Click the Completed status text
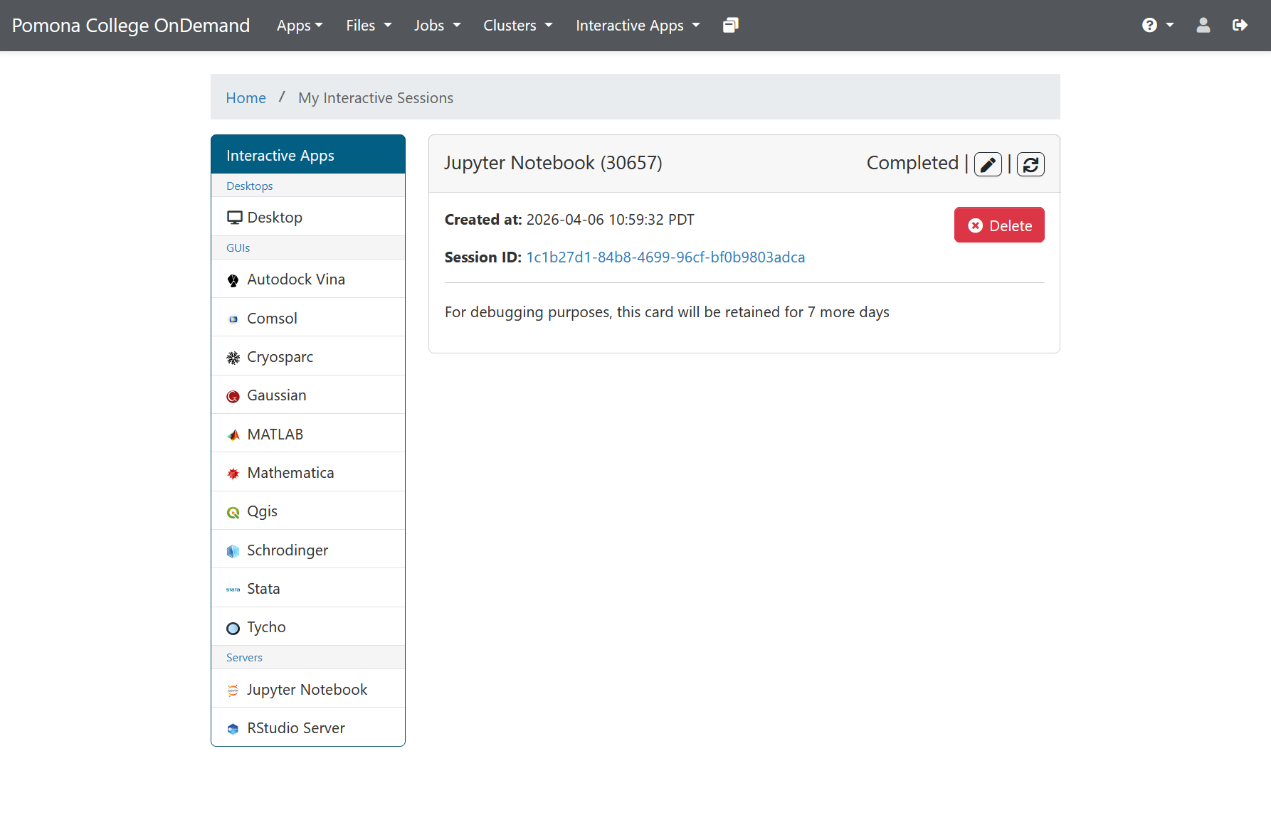Screen dimensions: 1271x837 click(x=912, y=163)
